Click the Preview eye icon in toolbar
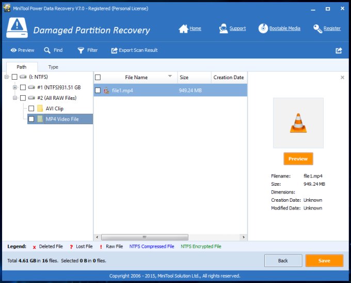This screenshot has height=283, width=351. click(x=13, y=50)
